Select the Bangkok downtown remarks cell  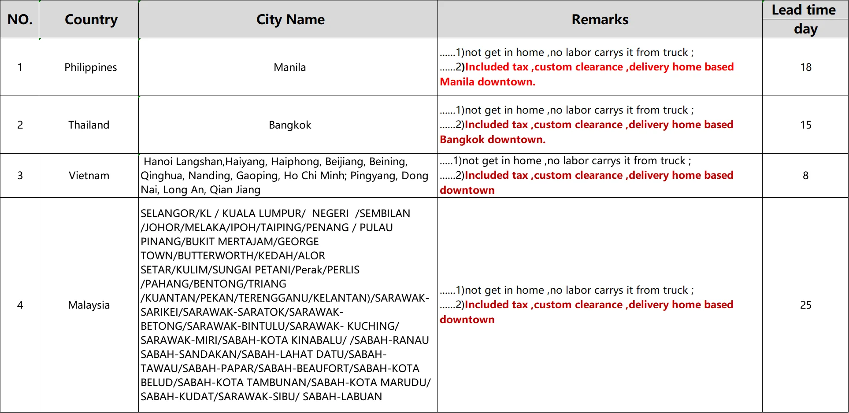600,125
